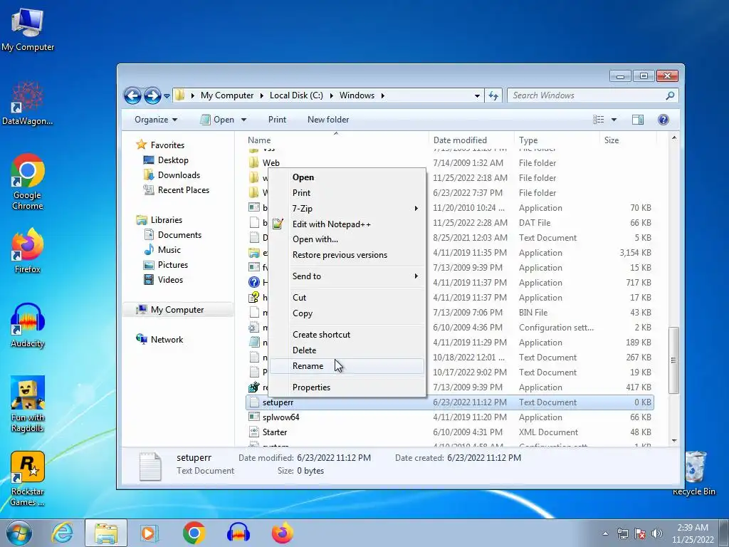Viewport: 729px width, 547px height.
Task: Click the Action Center flag icon
Action: 640,533
